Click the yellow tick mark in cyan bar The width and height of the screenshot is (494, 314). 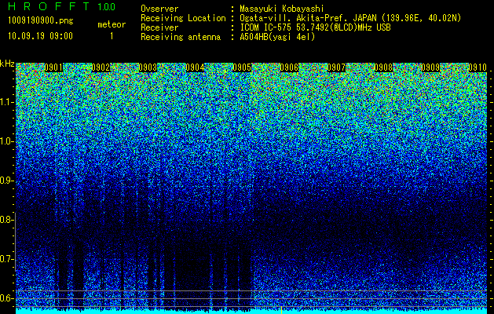point(281,310)
